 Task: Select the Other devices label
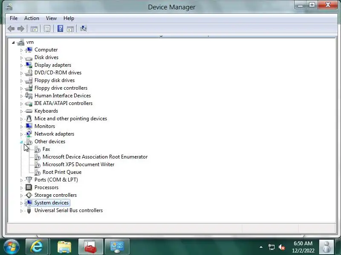pos(50,142)
